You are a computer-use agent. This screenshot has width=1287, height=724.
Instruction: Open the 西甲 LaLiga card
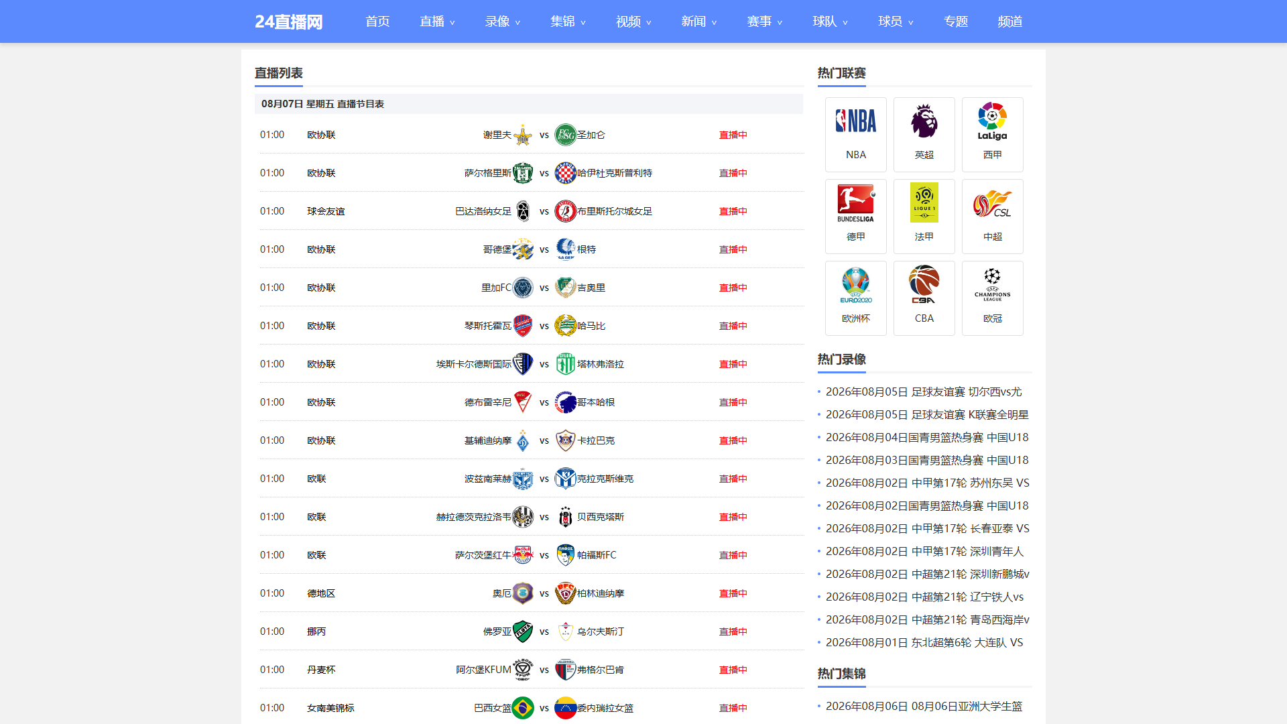pyautogui.click(x=992, y=135)
